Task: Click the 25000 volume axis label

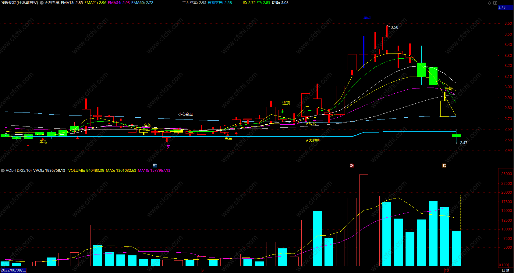Action: [x=507, y=174]
